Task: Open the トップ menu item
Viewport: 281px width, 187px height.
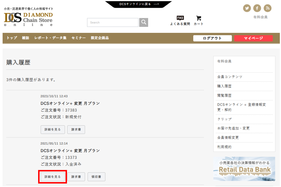Action: tap(12, 38)
